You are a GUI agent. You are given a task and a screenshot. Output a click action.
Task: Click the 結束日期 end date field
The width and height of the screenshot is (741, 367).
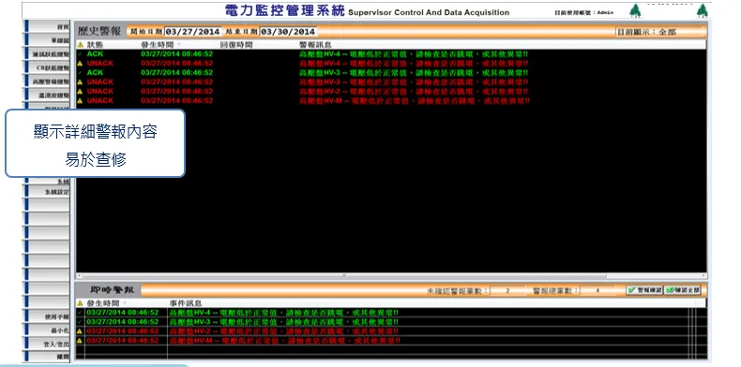click(288, 32)
